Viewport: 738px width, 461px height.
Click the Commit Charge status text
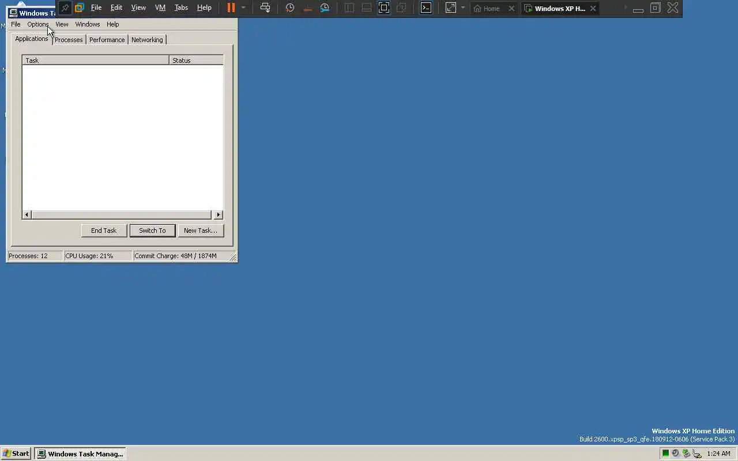pos(175,256)
